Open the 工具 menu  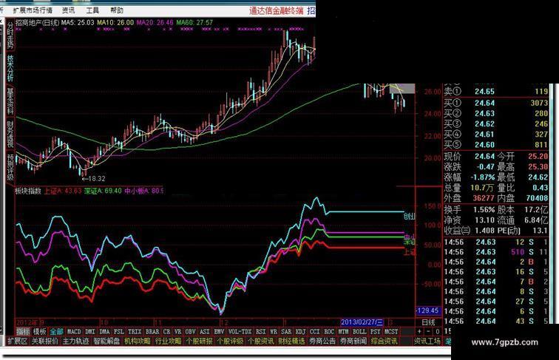coord(92,10)
